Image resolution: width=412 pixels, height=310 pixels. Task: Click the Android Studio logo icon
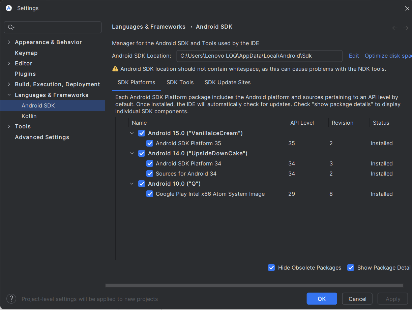tap(9, 8)
